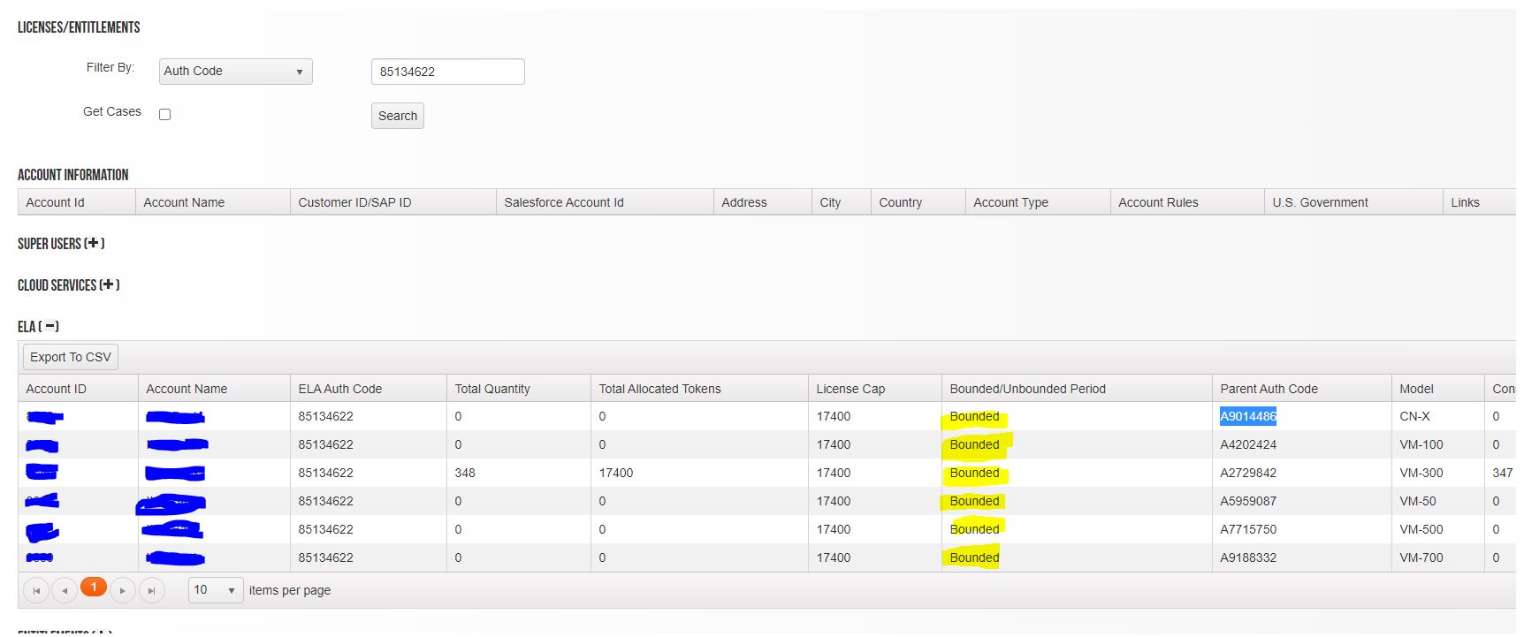Sort by ELA Auth Code column
This screenshot has width=1524, height=637.
click(x=340, y=389)
